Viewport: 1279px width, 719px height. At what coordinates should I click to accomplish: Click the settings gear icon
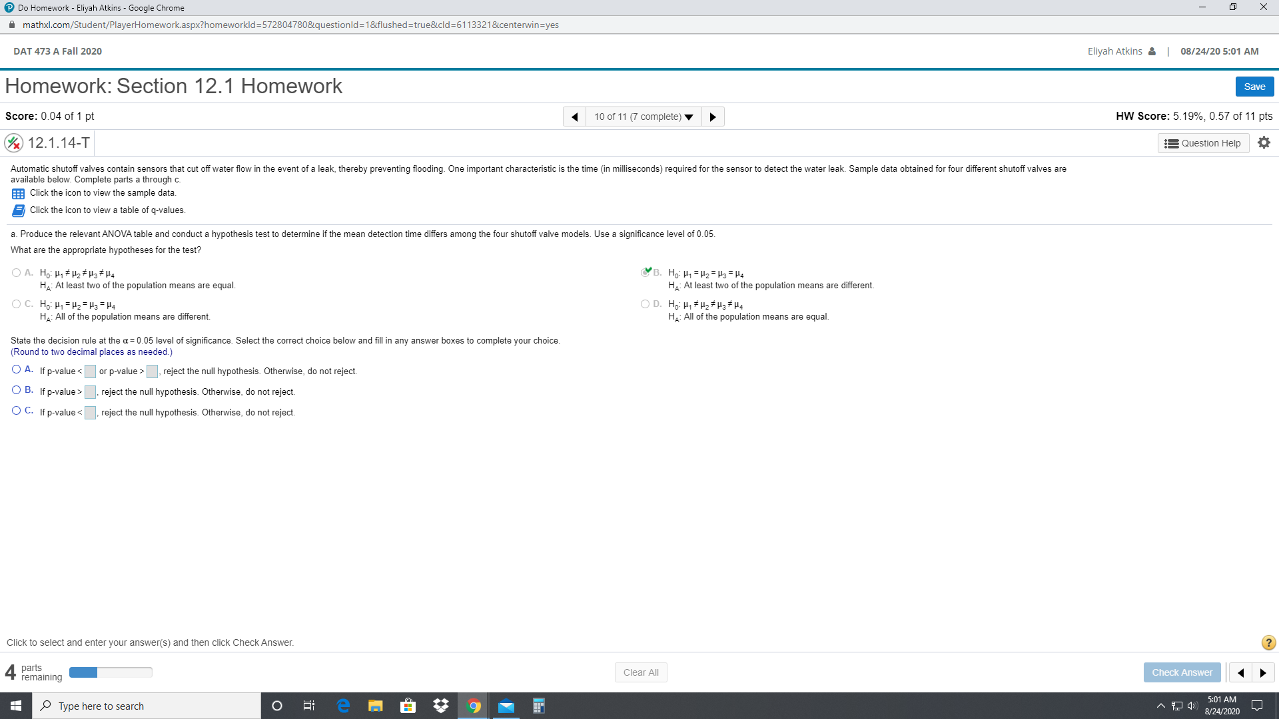pos(1263,142)
